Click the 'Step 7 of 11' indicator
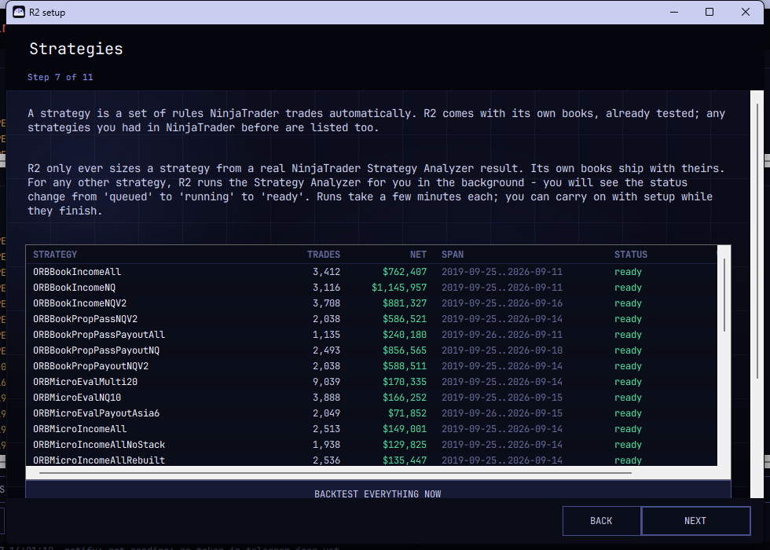The height and width of the screenshot is (550, 770). pyautogui.click(x=60, y=77)
